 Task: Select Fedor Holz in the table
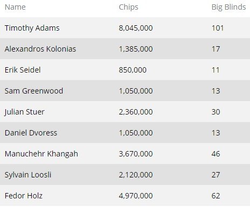point(24,196)
